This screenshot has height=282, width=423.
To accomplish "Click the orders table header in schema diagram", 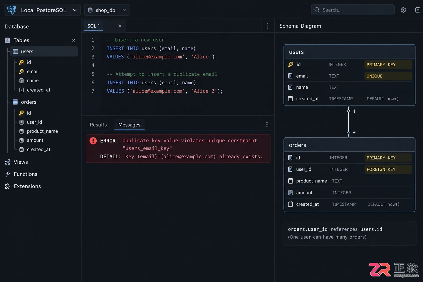I will click(x=350, y=145).
